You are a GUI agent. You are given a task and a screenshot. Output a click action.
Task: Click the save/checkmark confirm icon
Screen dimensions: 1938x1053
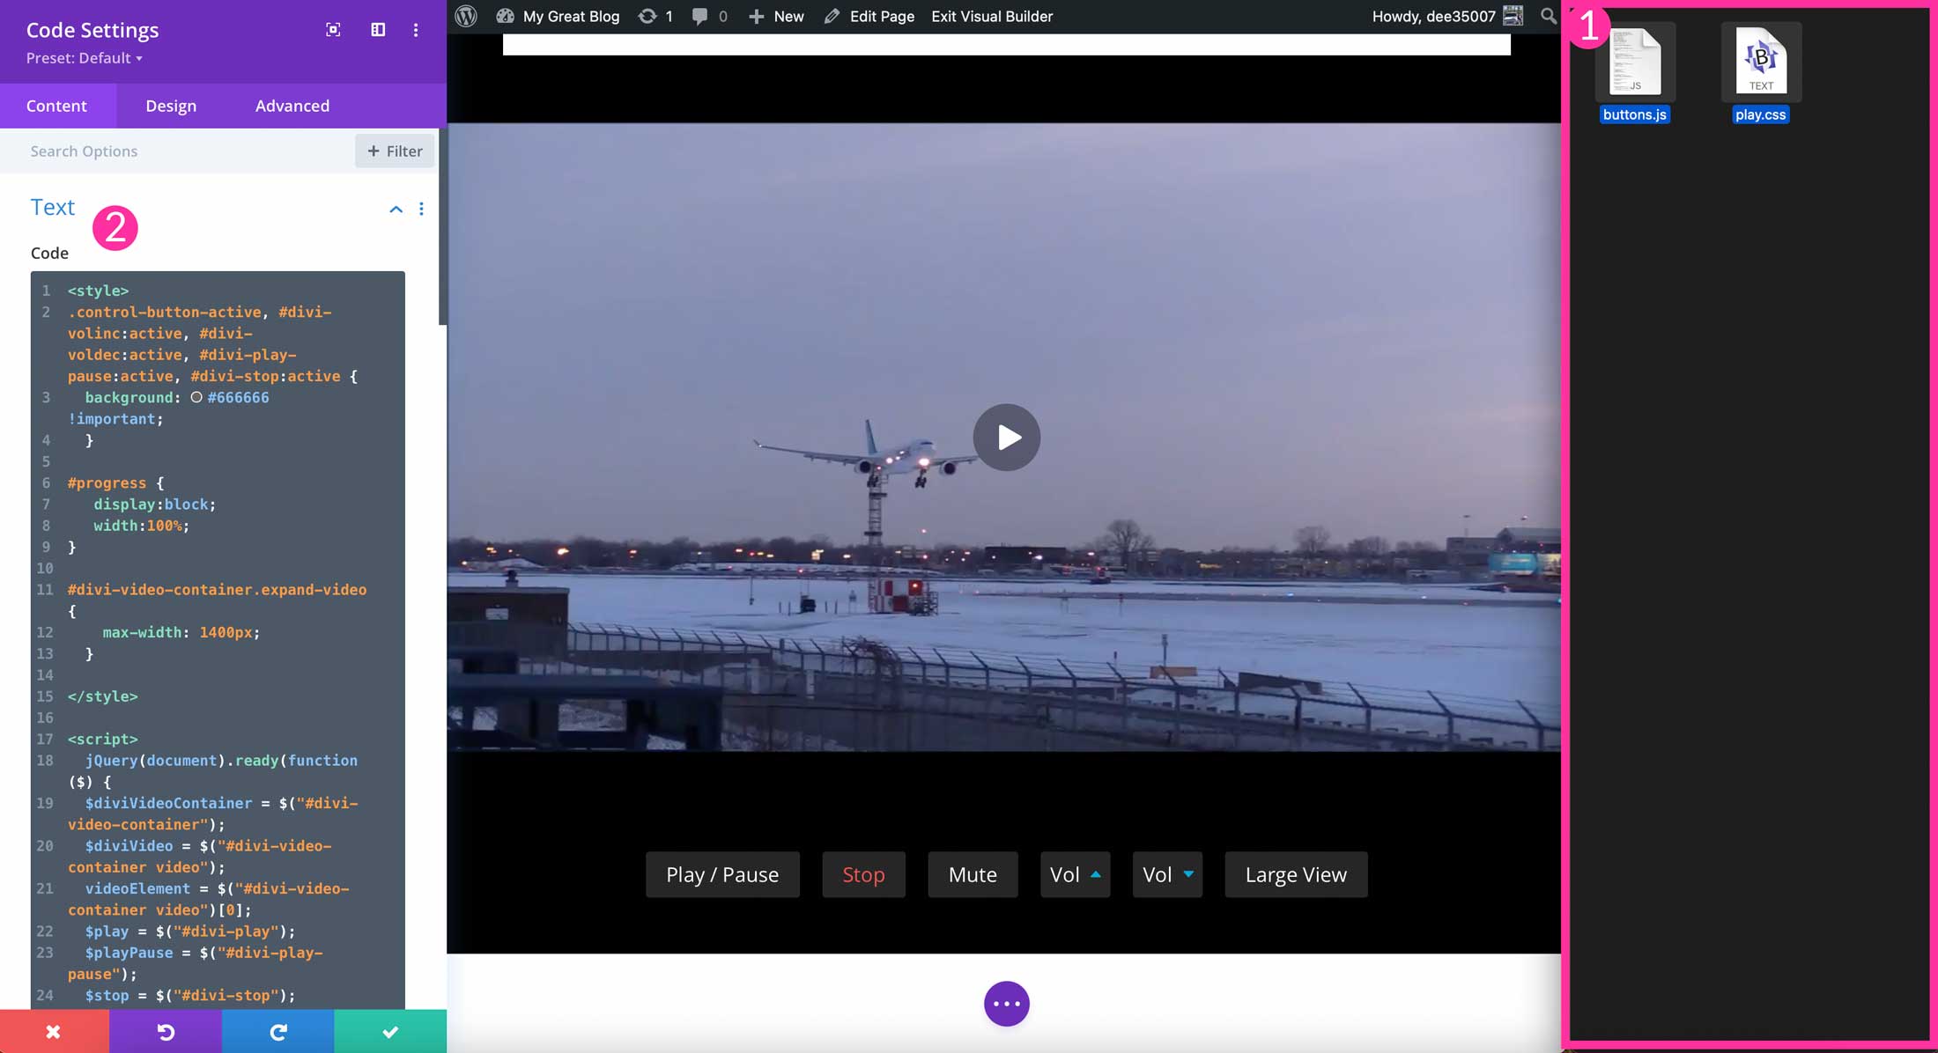389,1031
